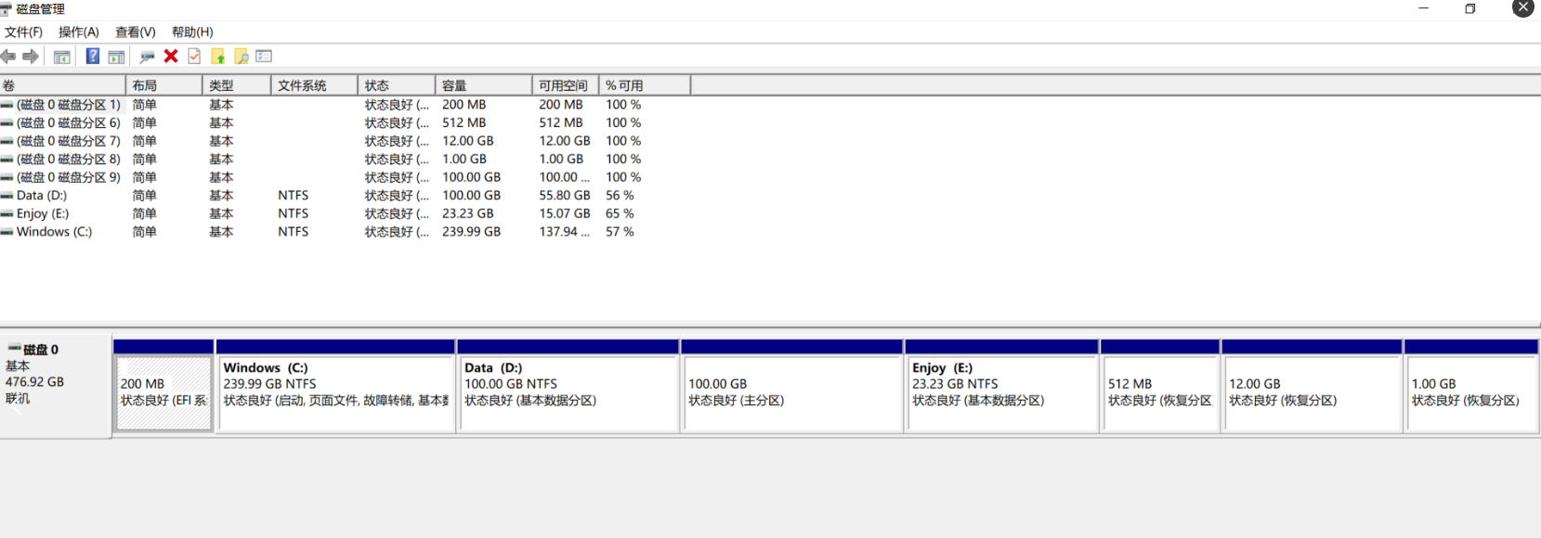Click the disk connect icon in the toolbar

[x=147, y=57]
